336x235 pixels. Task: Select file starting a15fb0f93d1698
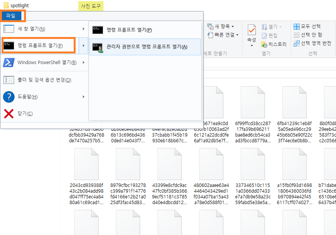click(x=294, y=176)
